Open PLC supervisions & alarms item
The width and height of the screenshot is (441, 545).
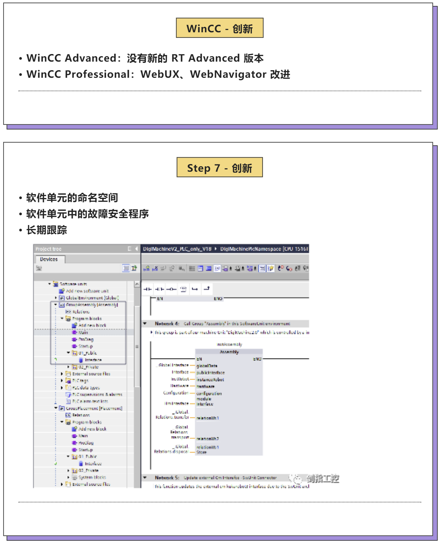pyautogui.click(x=94, y=394)
